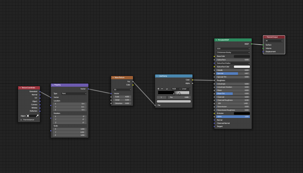
Task: Open the ColorRamp RGB color mode dropdown
Action: [176, 89]
